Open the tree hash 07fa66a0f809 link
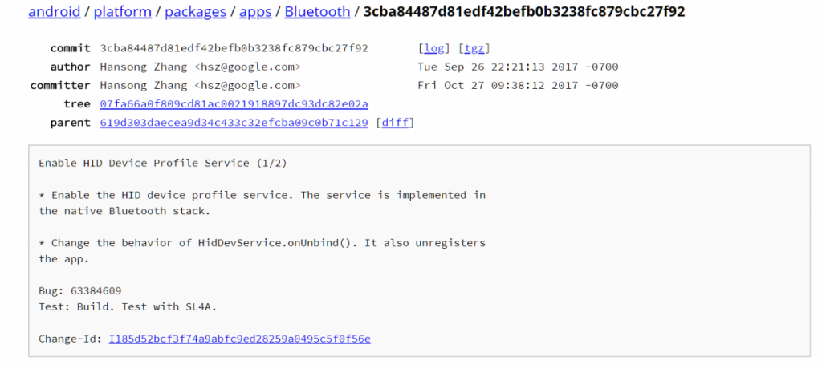The image size is (822, 365). 234,104
